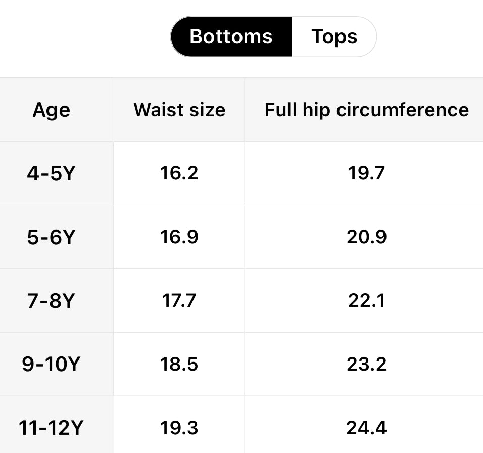Click the Full hip circumference header

[366, 110]
